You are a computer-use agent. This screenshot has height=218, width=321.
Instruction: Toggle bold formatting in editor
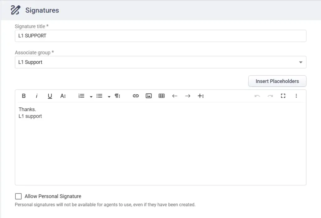click(24, 96)
